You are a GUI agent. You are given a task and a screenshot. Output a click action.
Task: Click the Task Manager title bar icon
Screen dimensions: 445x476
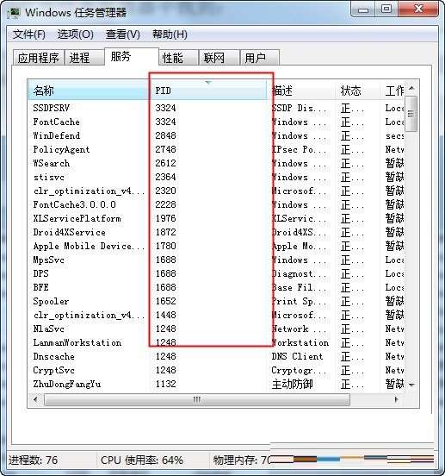tap(14, 13)
